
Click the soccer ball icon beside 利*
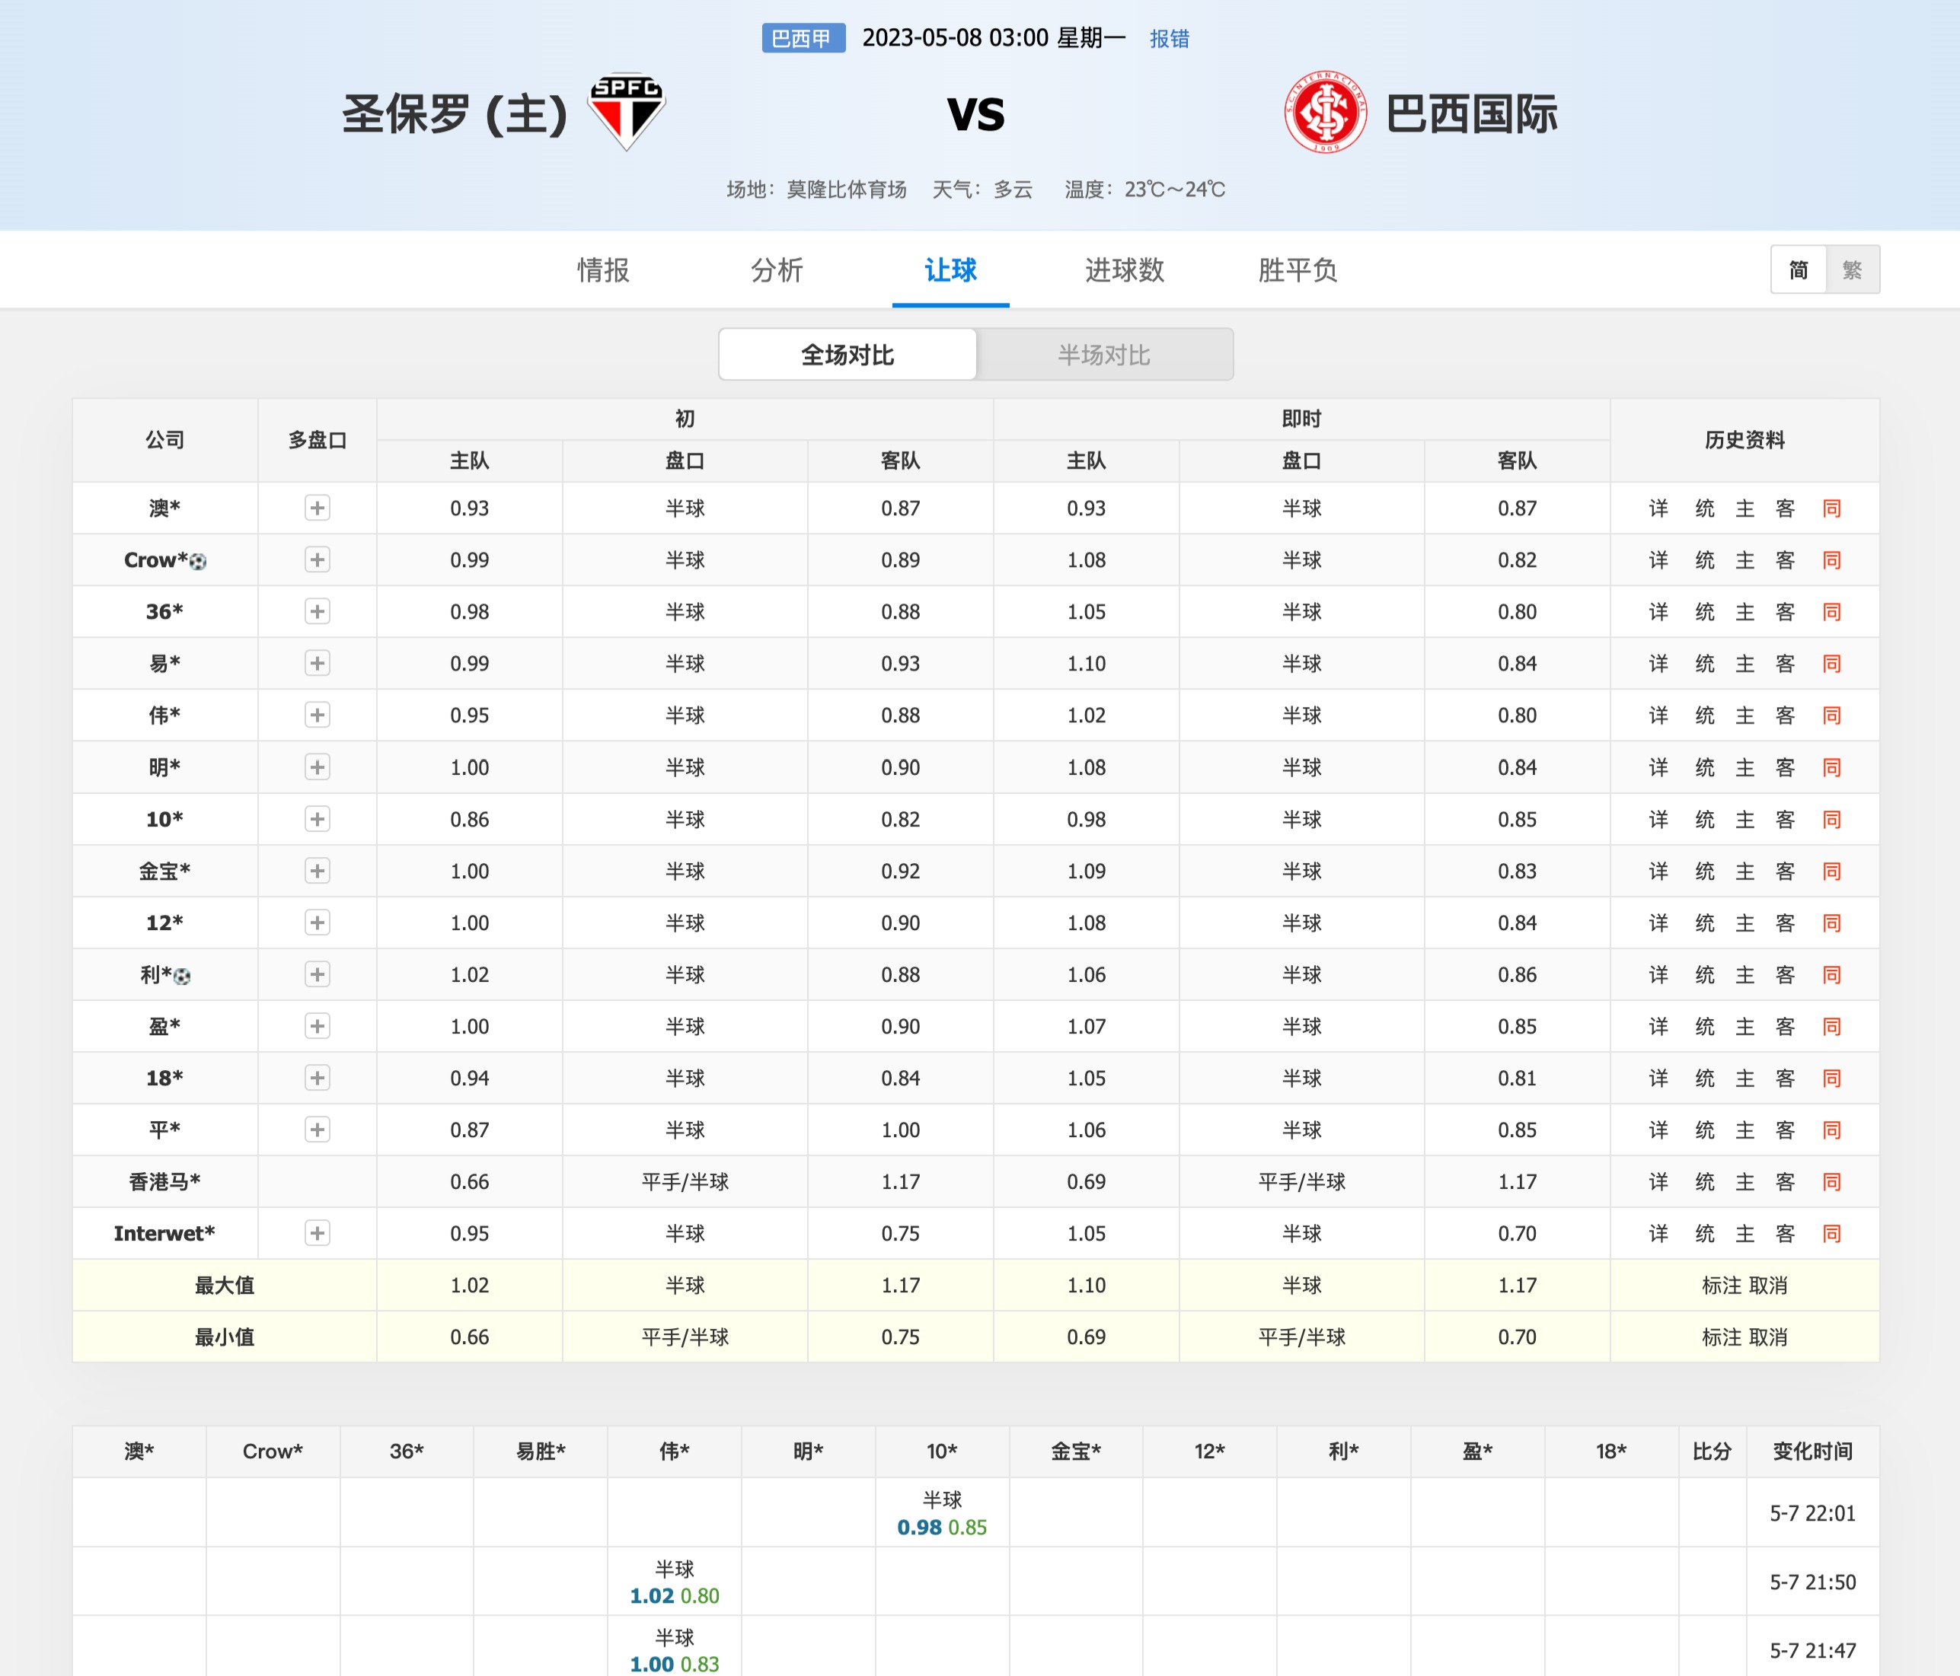[183, 977]
